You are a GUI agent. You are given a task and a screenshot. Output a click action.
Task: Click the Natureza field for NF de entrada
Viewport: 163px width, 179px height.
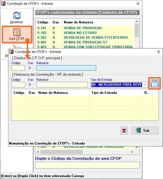(62, 85)
